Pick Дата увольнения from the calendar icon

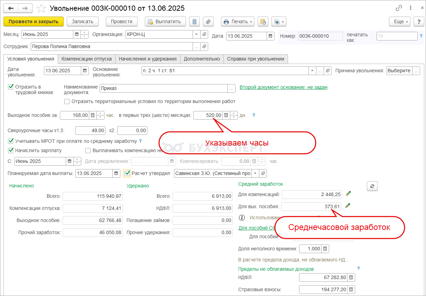click(85, 71)
